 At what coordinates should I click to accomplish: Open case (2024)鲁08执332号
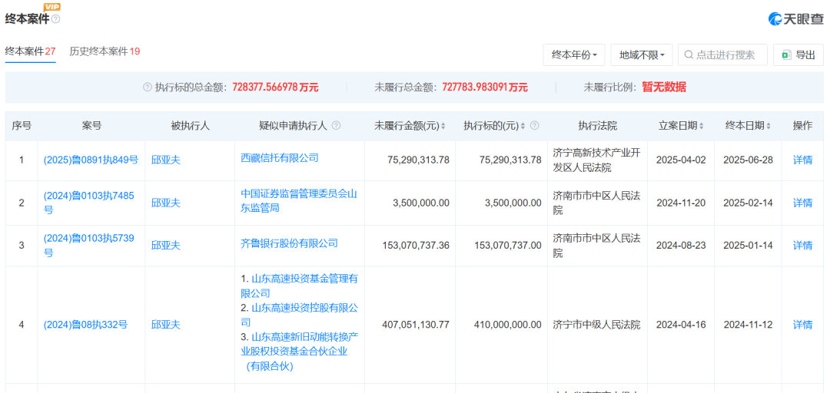tap(85, 325)
